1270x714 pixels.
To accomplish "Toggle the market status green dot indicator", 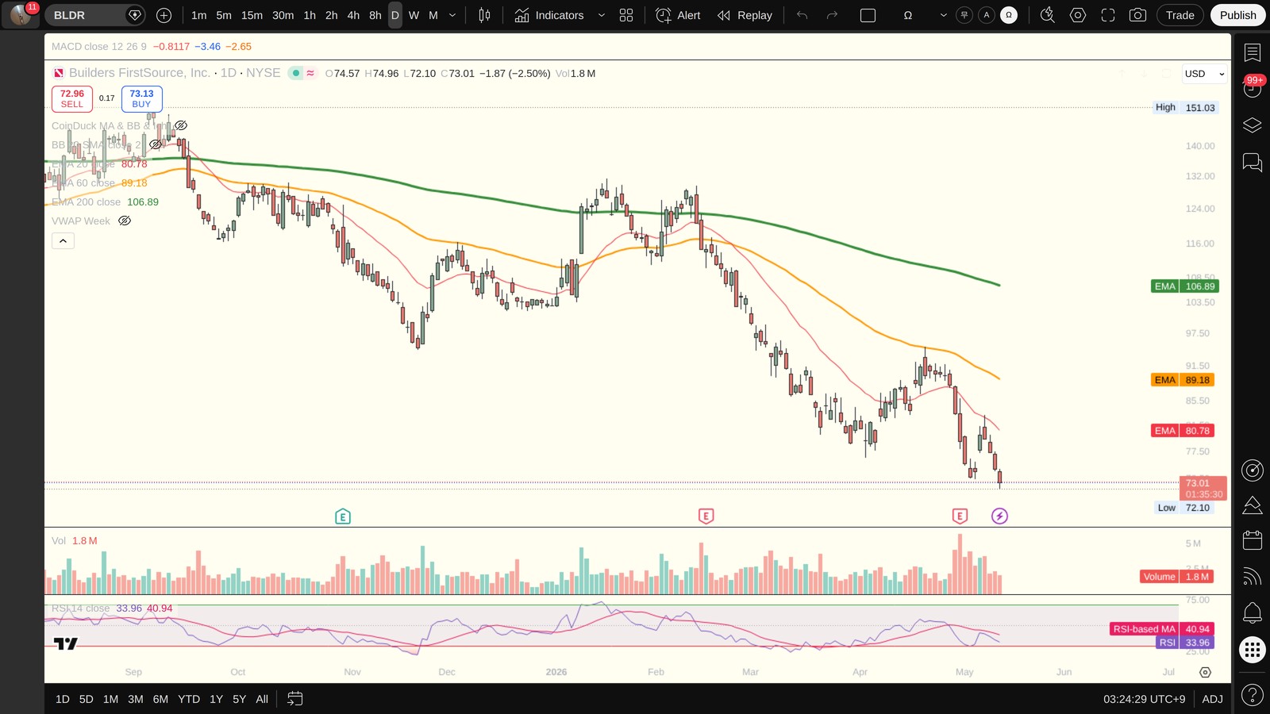I will coord(296,73).
